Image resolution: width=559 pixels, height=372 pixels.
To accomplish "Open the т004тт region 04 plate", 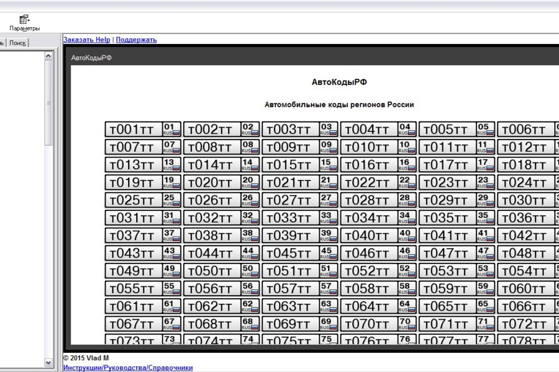I will 378,129.
